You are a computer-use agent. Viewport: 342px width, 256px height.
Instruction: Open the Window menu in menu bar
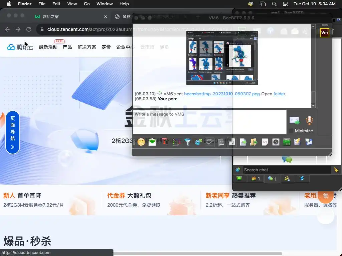105,4
